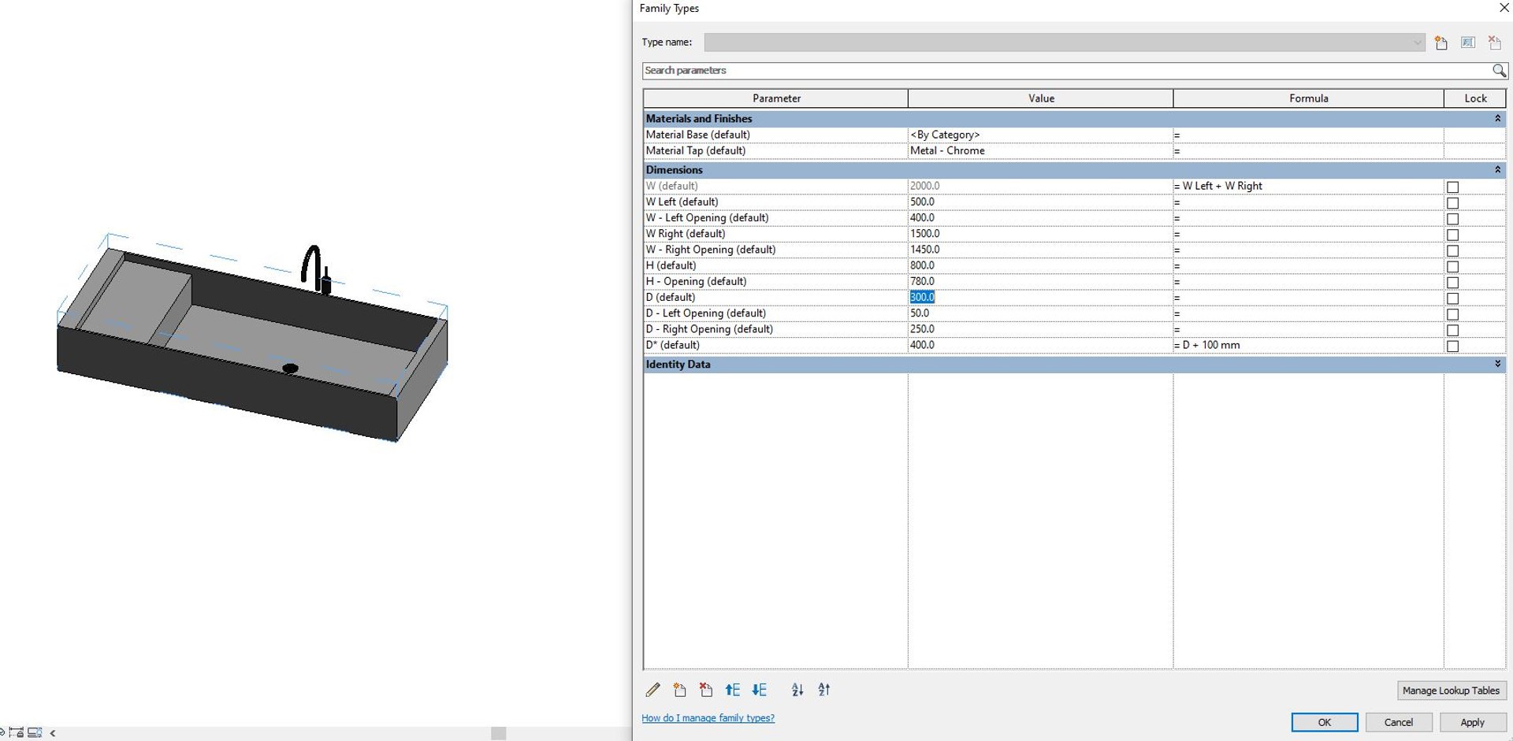Click the Value column header
Viewport: 1513px width, 741px height.
point(1041,98)
